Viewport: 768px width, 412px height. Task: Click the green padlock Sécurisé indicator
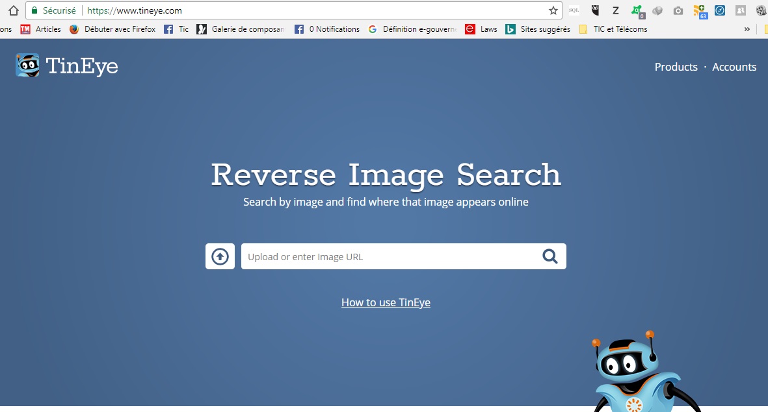click(x=53, y=10)
